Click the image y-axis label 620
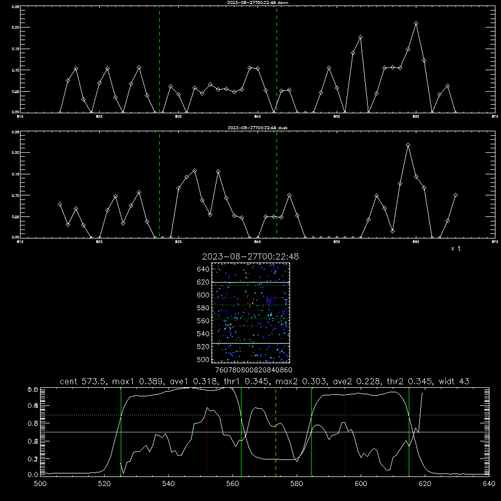This screenshot has width=501, height=501. point(203,282)
